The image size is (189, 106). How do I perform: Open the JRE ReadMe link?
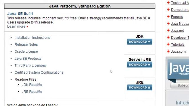click(32, 92)
